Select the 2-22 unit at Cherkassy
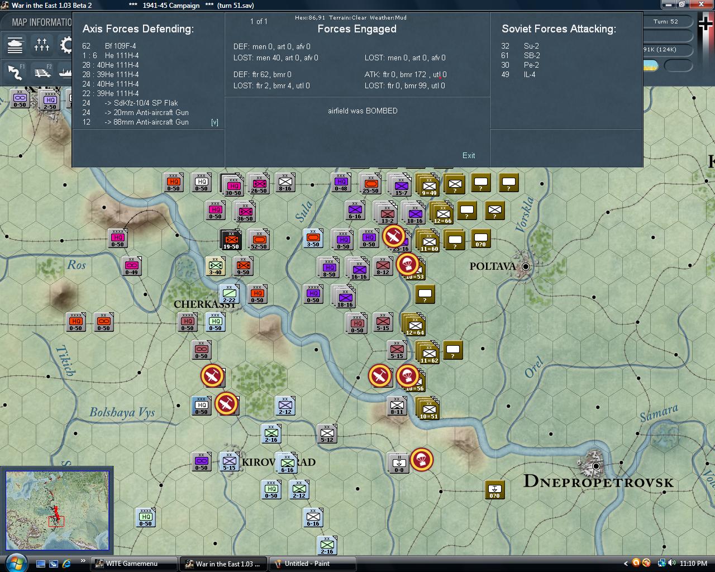 click(229, 294)
